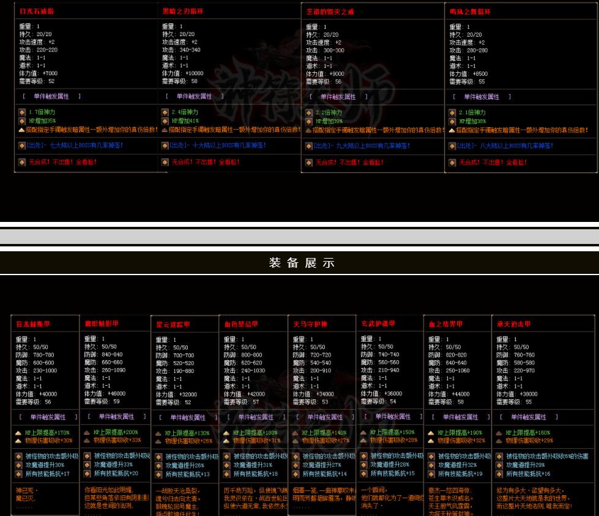Click the 魔影魅影甲 card flavor text
599x516 pixels.
click(115, 497)
